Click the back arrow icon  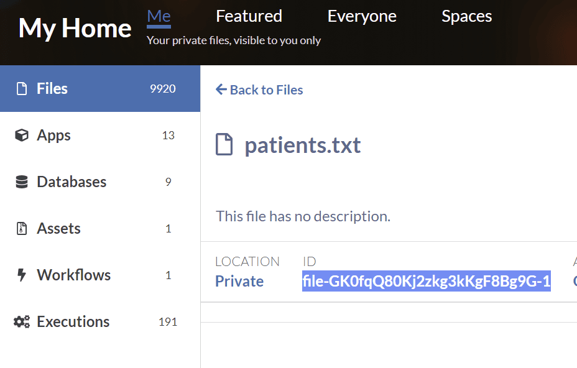221,90
